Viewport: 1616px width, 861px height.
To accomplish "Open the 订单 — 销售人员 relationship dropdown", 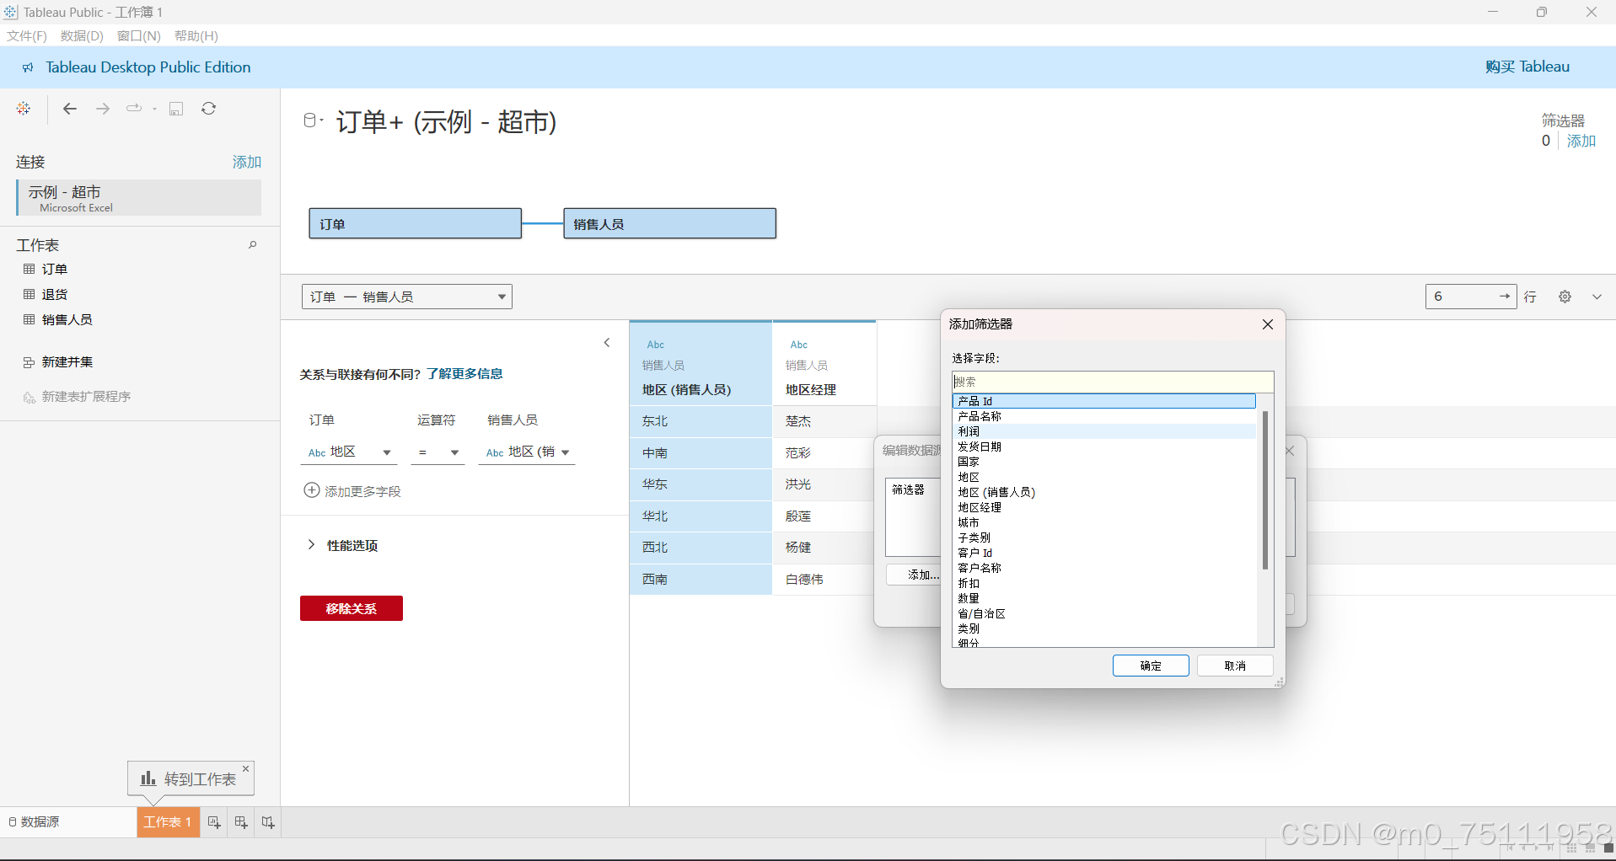I will (407, 297).
